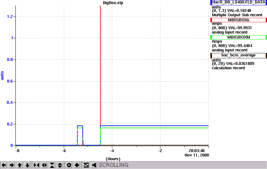The height and width of the screenshot is (169, 267).
Task: Click the VAL=99.4484 readout
Action: tap(240, 46)
